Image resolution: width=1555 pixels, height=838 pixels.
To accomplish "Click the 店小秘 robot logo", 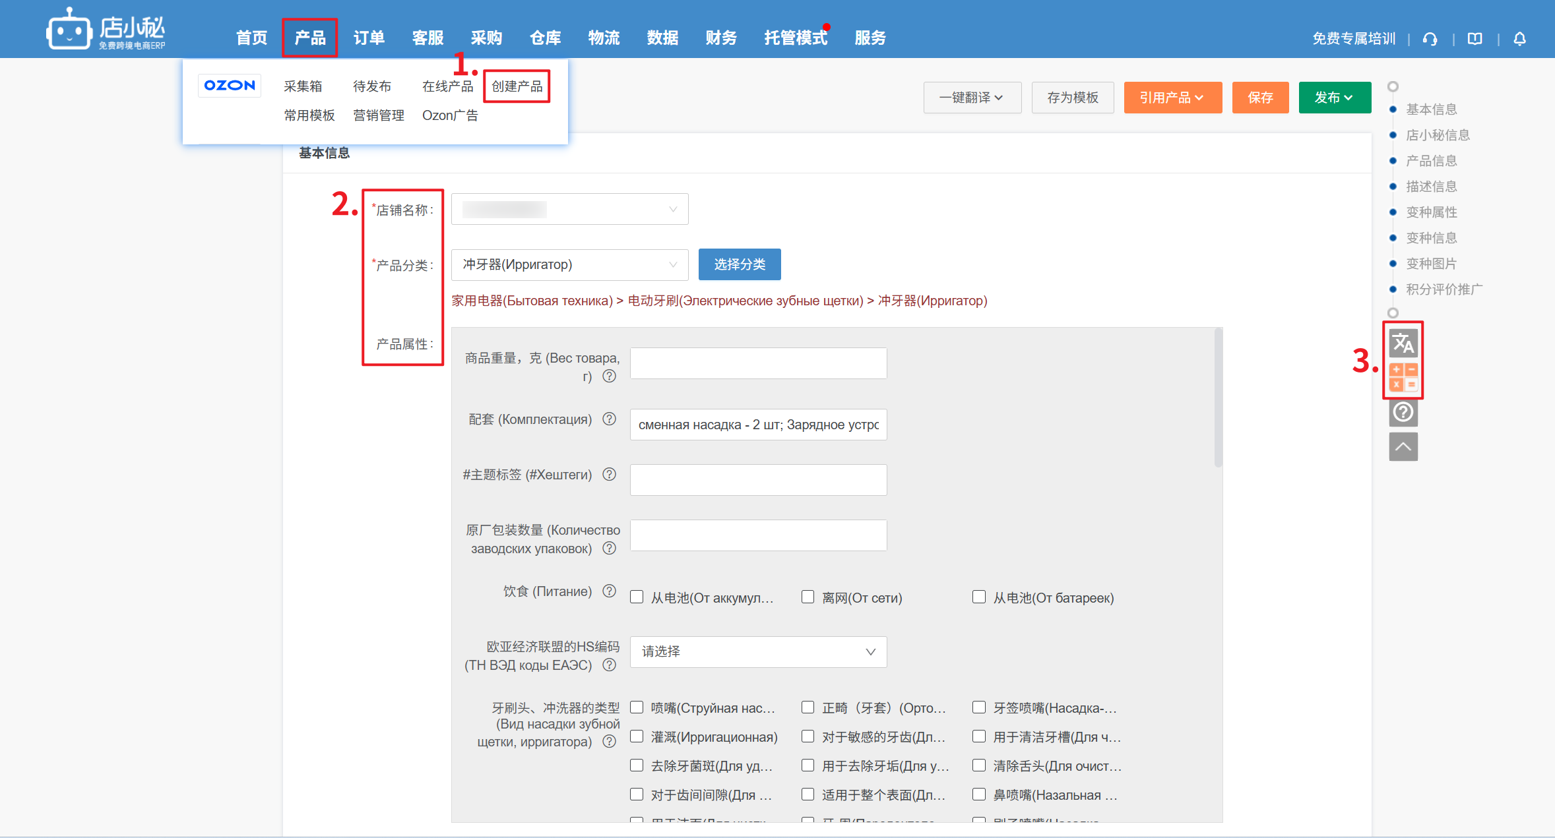I will coord(69,30).
